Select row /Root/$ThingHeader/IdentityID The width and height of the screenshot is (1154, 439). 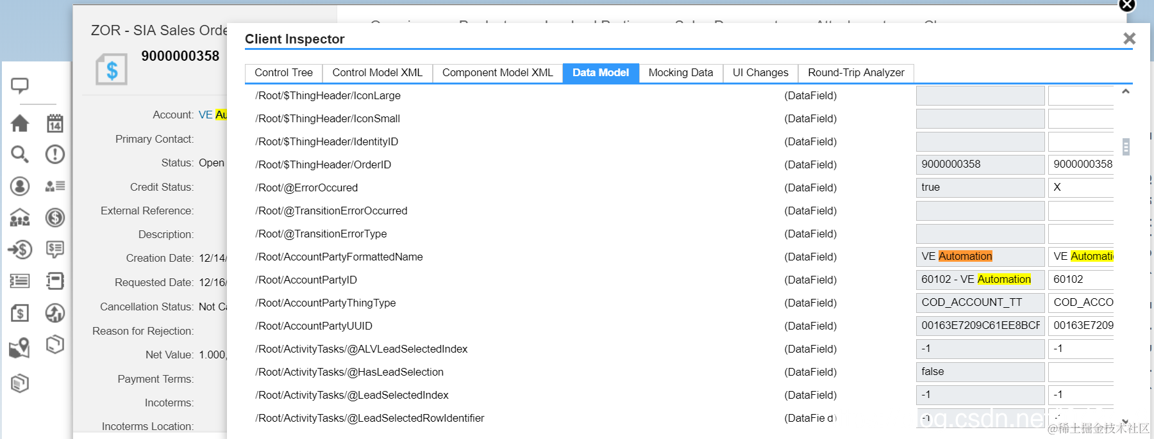(x=326, y=141)
